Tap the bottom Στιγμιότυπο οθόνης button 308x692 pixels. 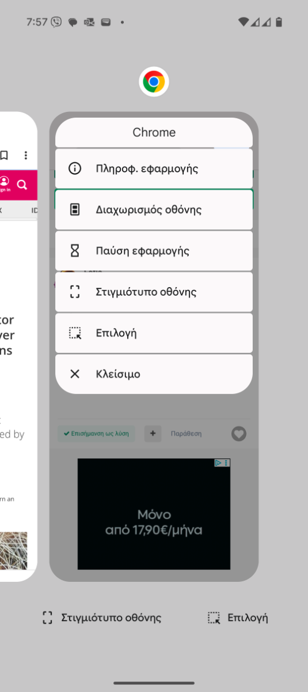102,618
